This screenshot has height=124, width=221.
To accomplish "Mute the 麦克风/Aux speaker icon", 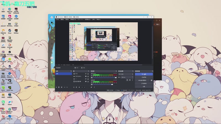I will tap(92, 78).
